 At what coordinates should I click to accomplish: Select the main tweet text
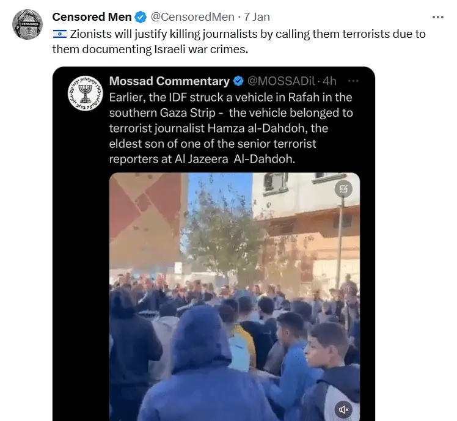pyautogui.click(x=239, y=42)
